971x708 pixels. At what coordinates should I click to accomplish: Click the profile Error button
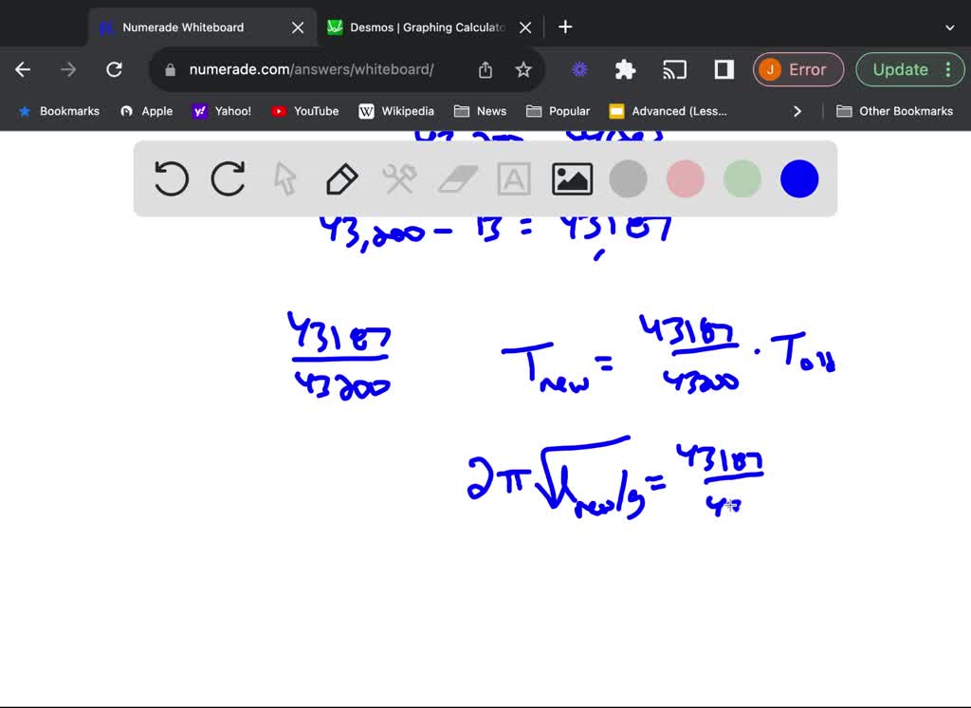pos(798,69)
